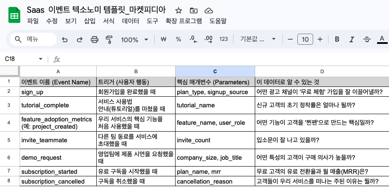Increase decimal places

coord(208,39)
